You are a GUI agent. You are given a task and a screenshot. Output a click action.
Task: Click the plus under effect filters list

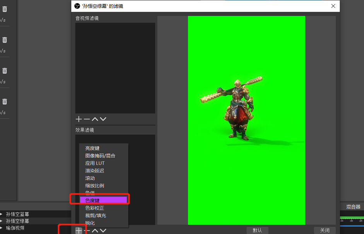click(79, 231)
